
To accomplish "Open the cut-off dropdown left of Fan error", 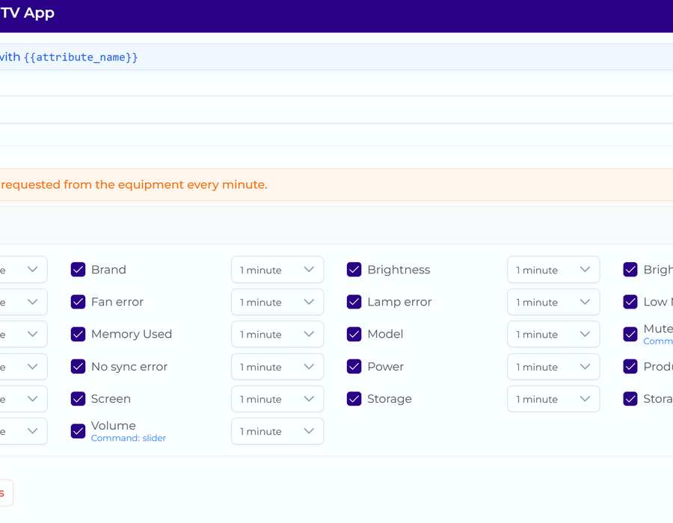I will (24, 302).
